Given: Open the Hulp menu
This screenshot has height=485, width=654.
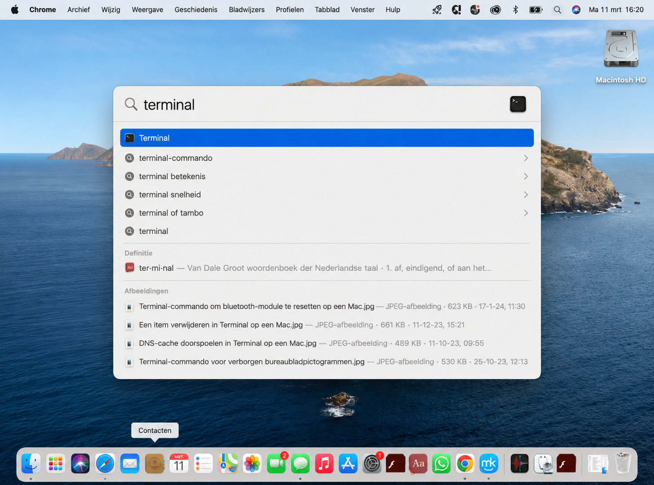Looking at the screenshot, I should (393, 9).
